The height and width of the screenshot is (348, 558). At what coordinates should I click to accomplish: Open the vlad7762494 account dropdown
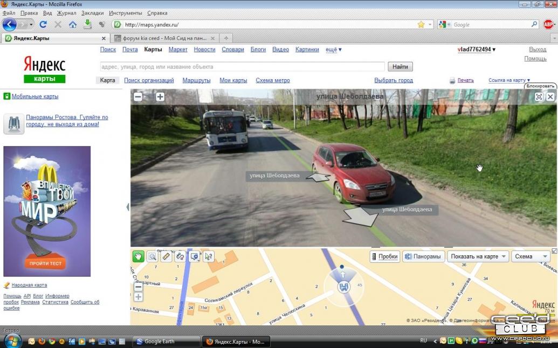(x=477, y=50)
